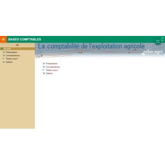This screenshot has width=165, height=165.
Task: Click arrow icon beside sidebar Présentation
Action: [4, 52]
